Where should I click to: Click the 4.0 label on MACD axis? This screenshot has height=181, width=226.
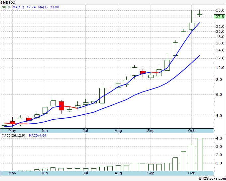[x=218, y=138]
